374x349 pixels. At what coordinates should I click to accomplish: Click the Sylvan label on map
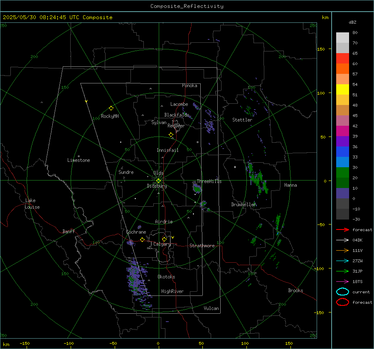[159, 122]
